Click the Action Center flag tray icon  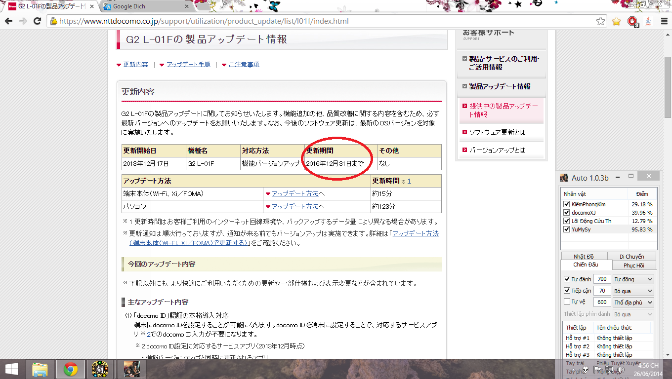pos(598,369)
